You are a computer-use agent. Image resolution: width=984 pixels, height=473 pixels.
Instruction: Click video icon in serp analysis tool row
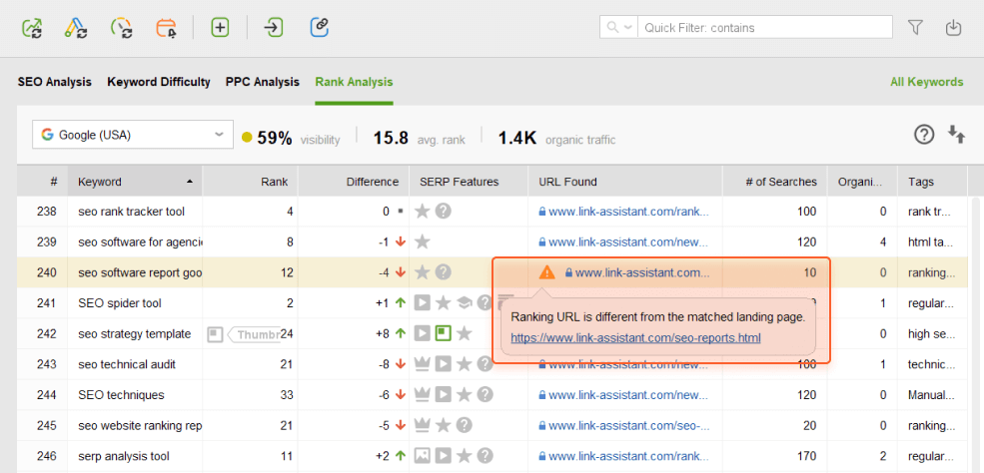click(x=444, y=455)
